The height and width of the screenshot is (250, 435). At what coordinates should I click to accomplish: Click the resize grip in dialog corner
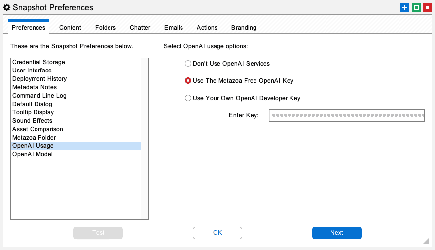426,241
